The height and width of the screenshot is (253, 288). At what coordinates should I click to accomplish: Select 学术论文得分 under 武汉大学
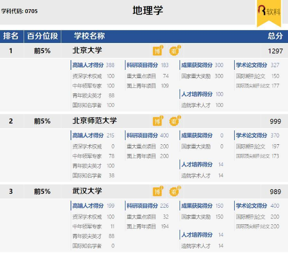(251, 206)
